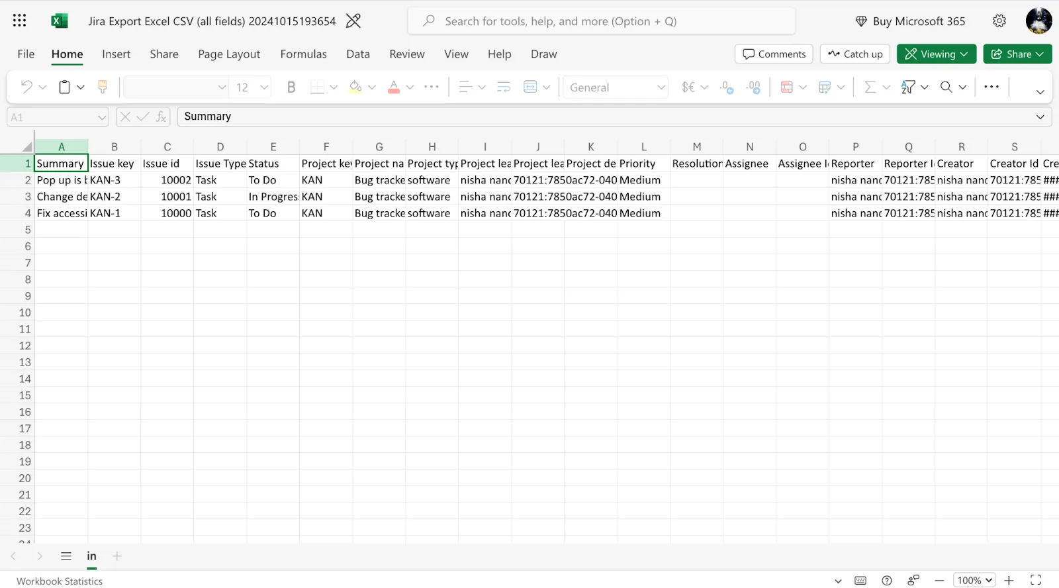Click Format as Table icon

click(825, 87)
